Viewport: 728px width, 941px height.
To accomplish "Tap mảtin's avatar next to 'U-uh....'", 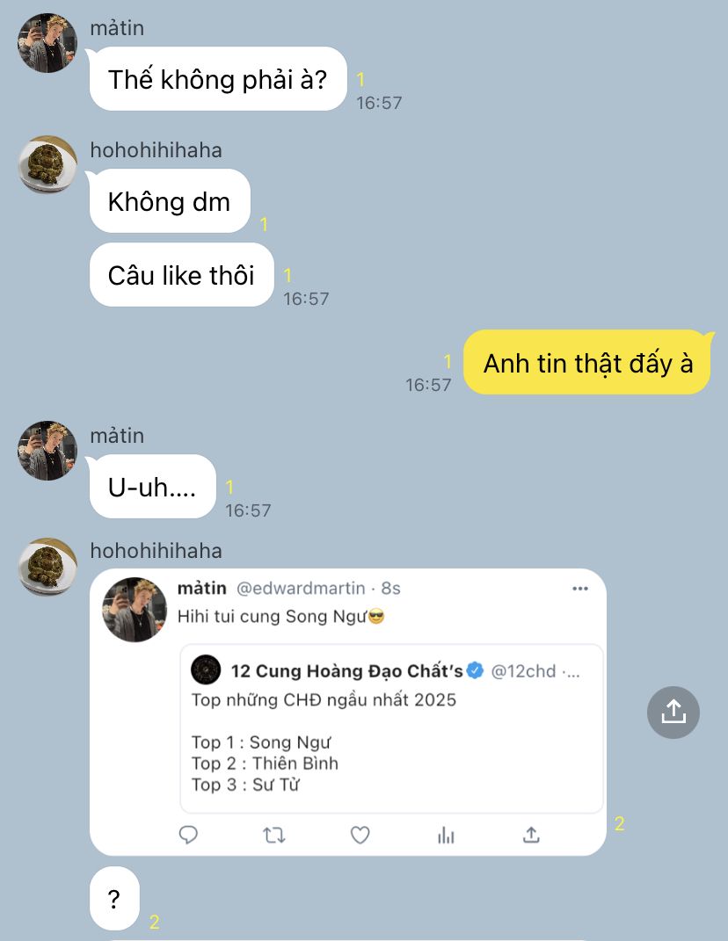I will tap(47, 451).
